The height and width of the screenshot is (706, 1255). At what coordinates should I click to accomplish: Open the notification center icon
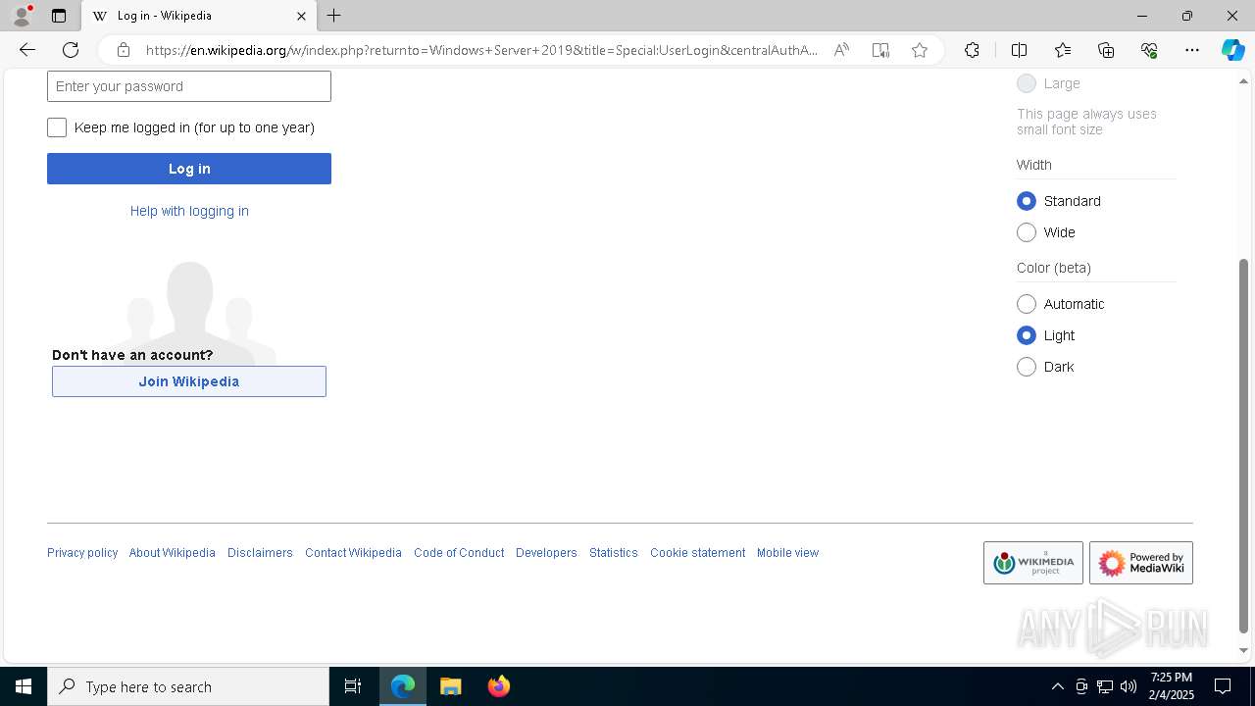point(1223,686)
